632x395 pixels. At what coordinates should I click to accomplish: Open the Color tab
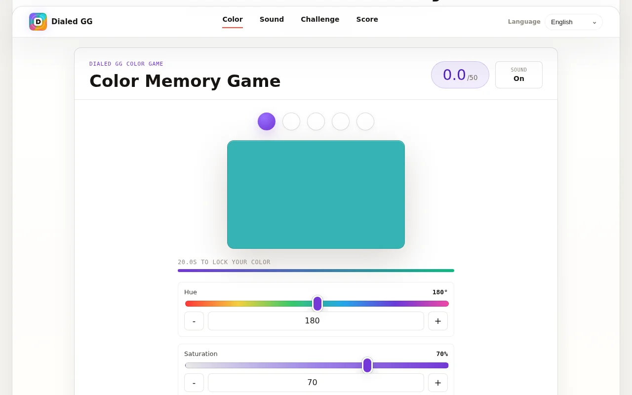(x=233, y=19)
